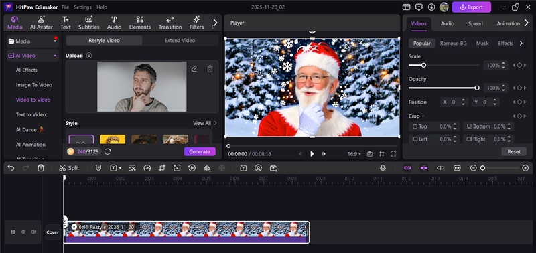The image size is (536, 253).
Task: Edit the uploaded video with pencil icon
Action: pyautogui.click(x=194, y=69)
